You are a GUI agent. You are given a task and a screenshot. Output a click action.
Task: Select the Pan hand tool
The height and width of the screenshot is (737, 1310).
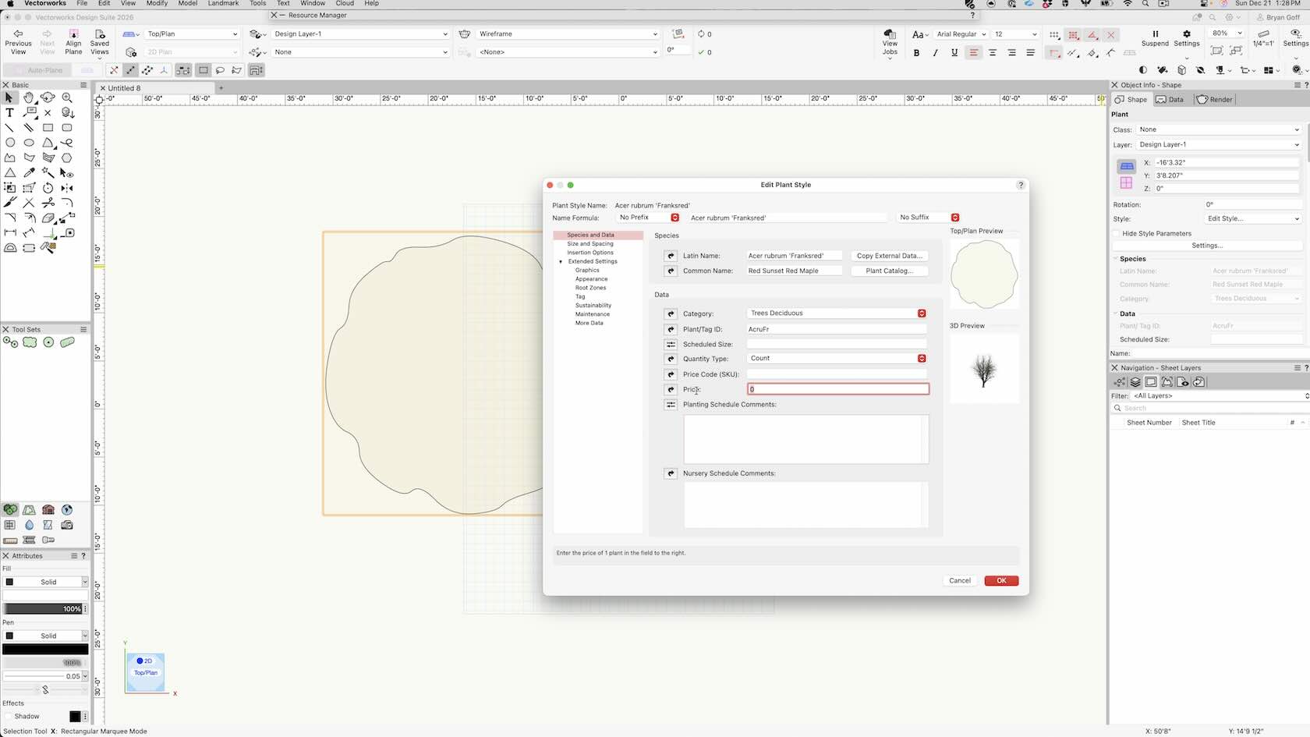point(29,97)
